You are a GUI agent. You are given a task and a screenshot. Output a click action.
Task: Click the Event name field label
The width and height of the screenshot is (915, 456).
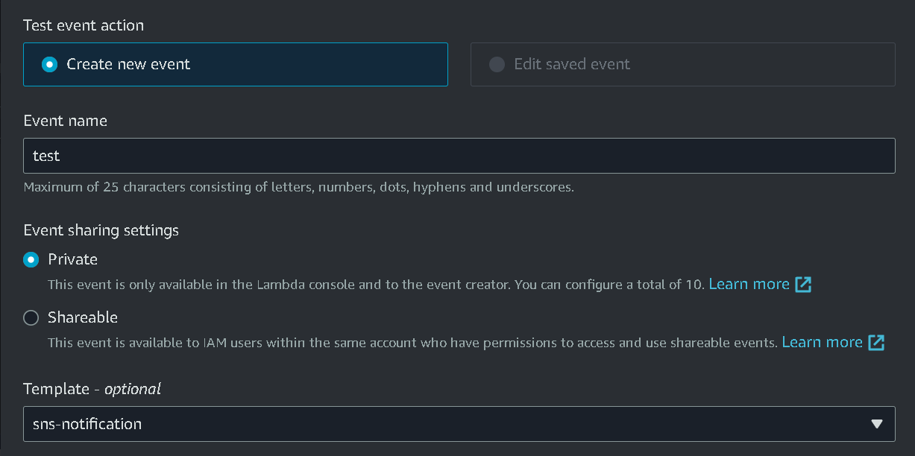[66, 121]
